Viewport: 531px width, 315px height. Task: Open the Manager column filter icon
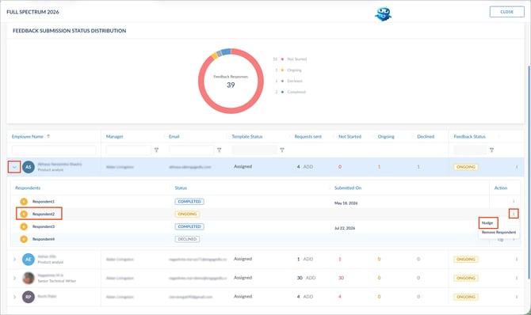pos(156,150)
